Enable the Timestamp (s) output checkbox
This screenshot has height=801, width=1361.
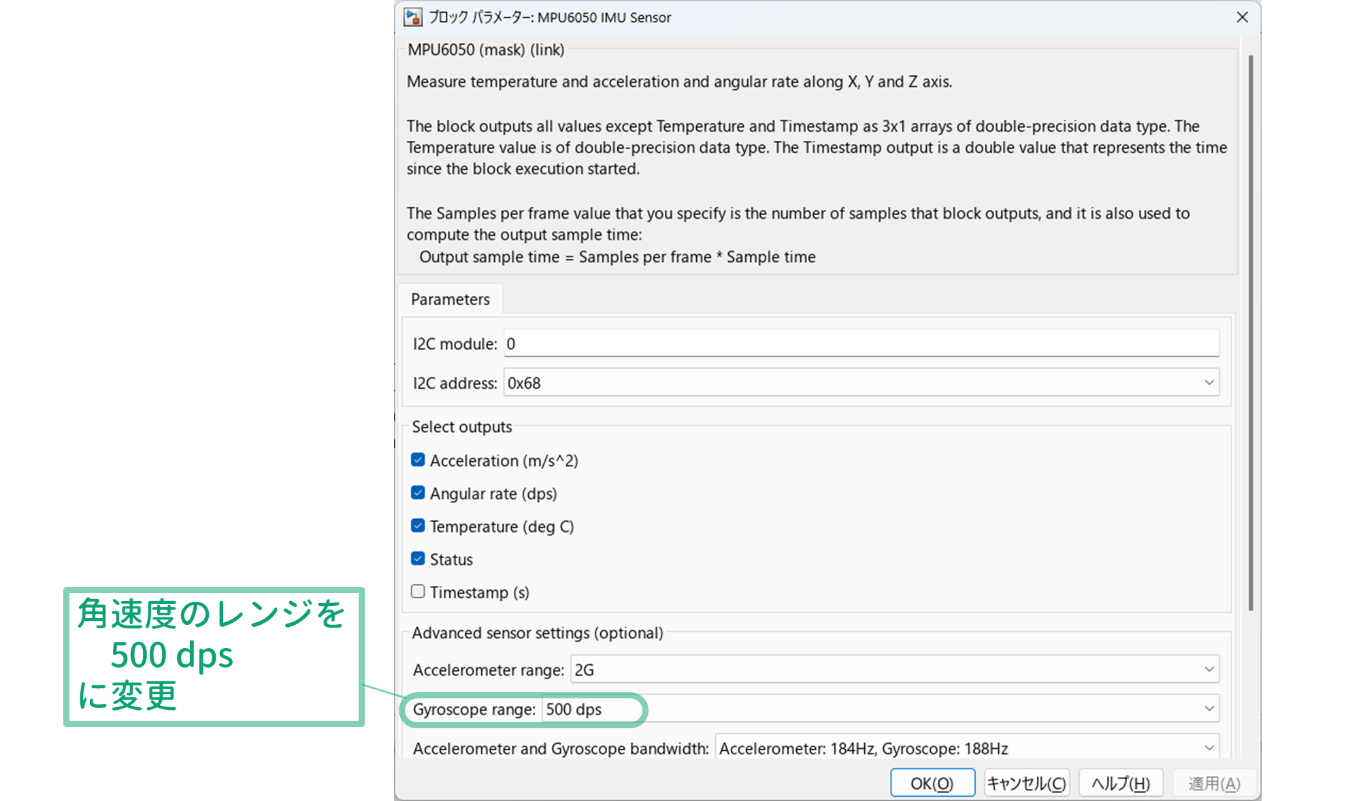[418, 592]
